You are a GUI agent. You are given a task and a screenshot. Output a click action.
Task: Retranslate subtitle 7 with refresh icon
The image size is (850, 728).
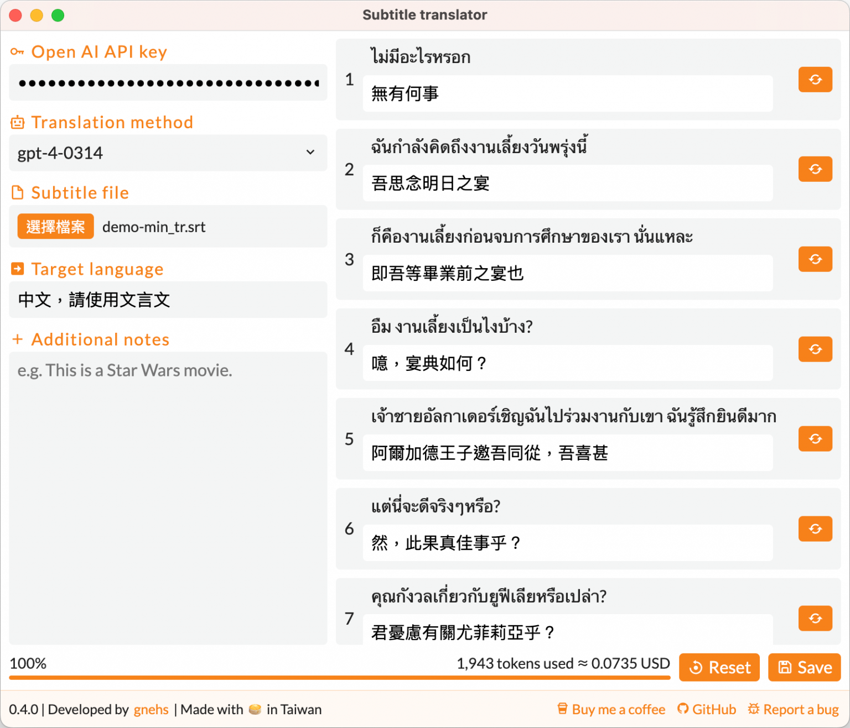815,619
